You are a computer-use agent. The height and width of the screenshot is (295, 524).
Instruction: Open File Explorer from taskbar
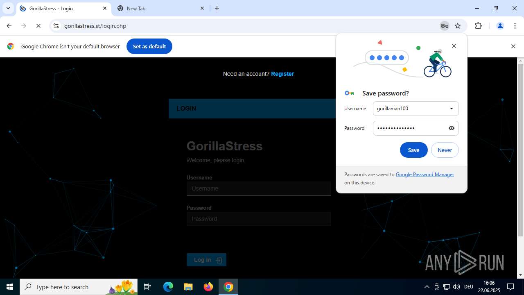click(188, 287)
